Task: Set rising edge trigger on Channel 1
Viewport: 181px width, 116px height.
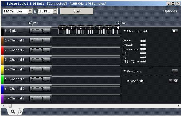Action: click(x=32, y=41)
